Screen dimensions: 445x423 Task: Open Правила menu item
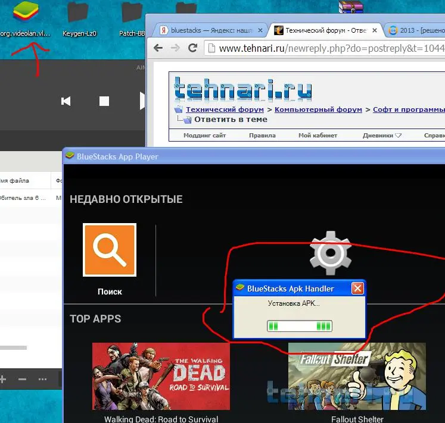click(262, 136)
